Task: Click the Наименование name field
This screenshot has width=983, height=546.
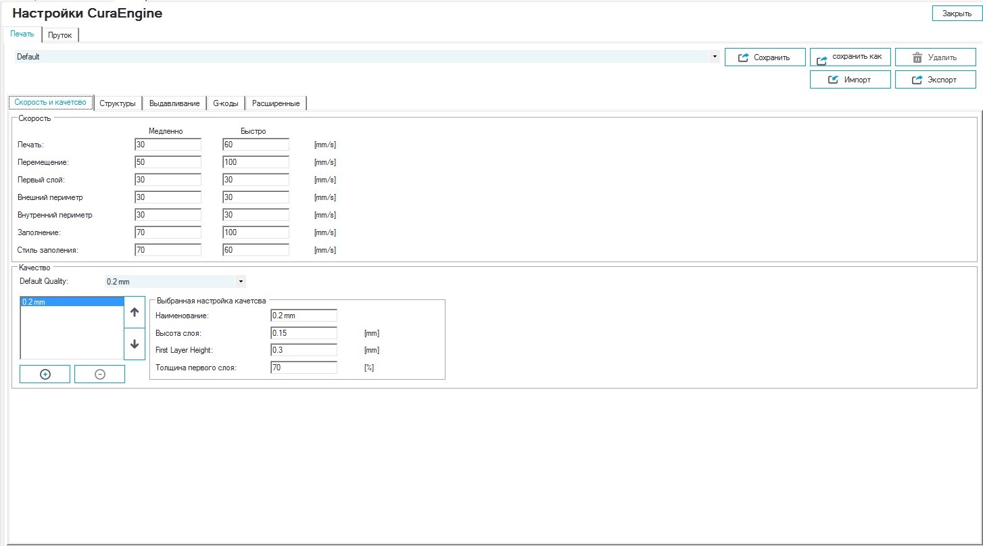Action: pos(304,316)
